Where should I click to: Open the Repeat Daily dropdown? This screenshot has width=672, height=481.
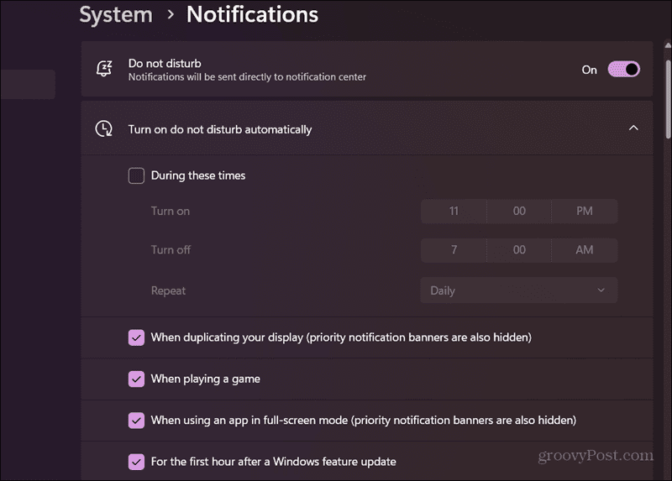point(518,290)
